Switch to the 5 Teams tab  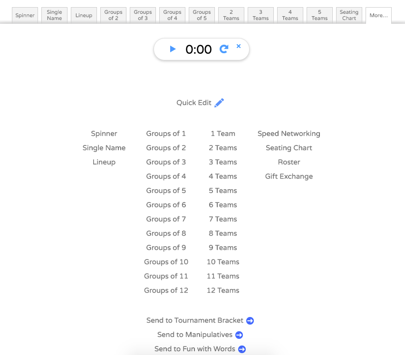click(319, 15)
